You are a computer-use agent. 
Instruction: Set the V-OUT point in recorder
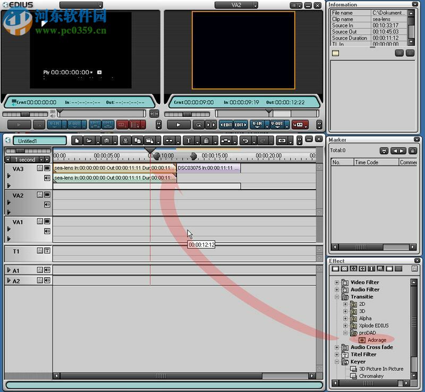pyautogui.click(x=277, y=124)
